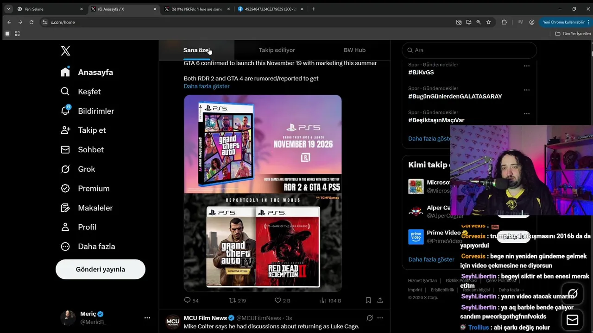Image resolution: width=593 pixels, height=333 pixels.
Task: Open Grok from the sidebar
Action: (x=78, y=169)
